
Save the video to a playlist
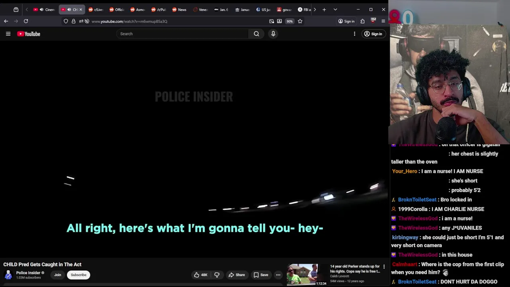point(261,275)
